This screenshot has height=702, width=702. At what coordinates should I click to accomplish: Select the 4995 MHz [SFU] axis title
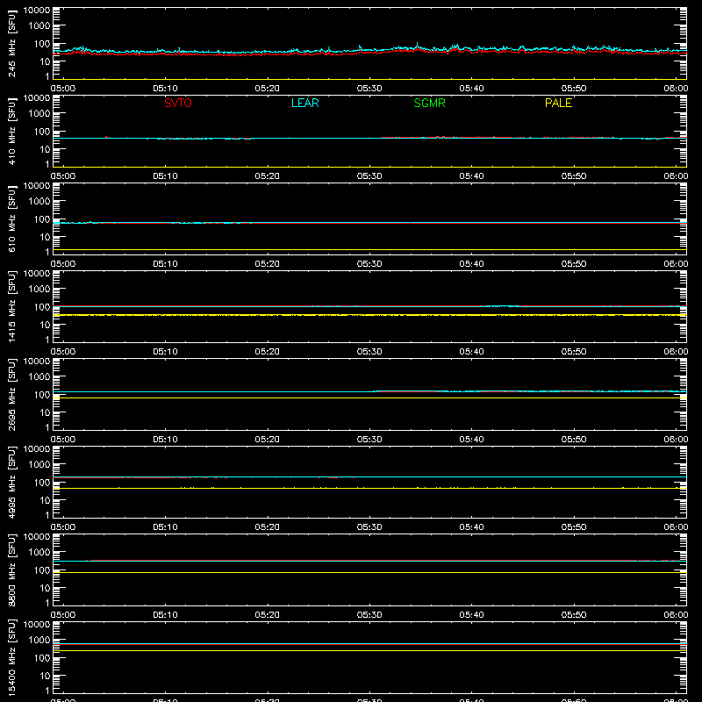click(x=11, y=483)
